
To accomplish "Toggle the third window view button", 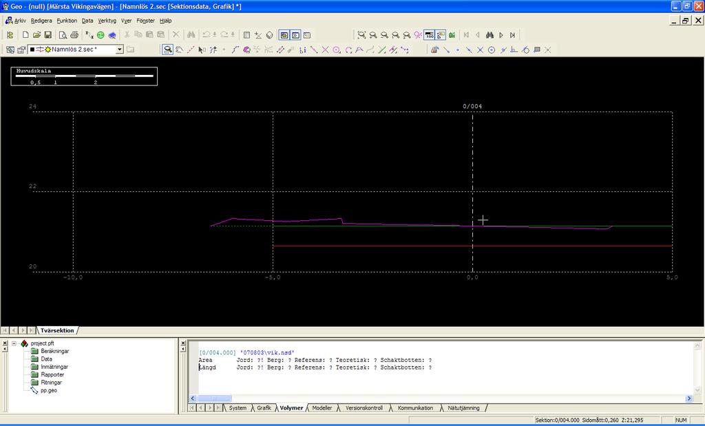I will [306, 35].
